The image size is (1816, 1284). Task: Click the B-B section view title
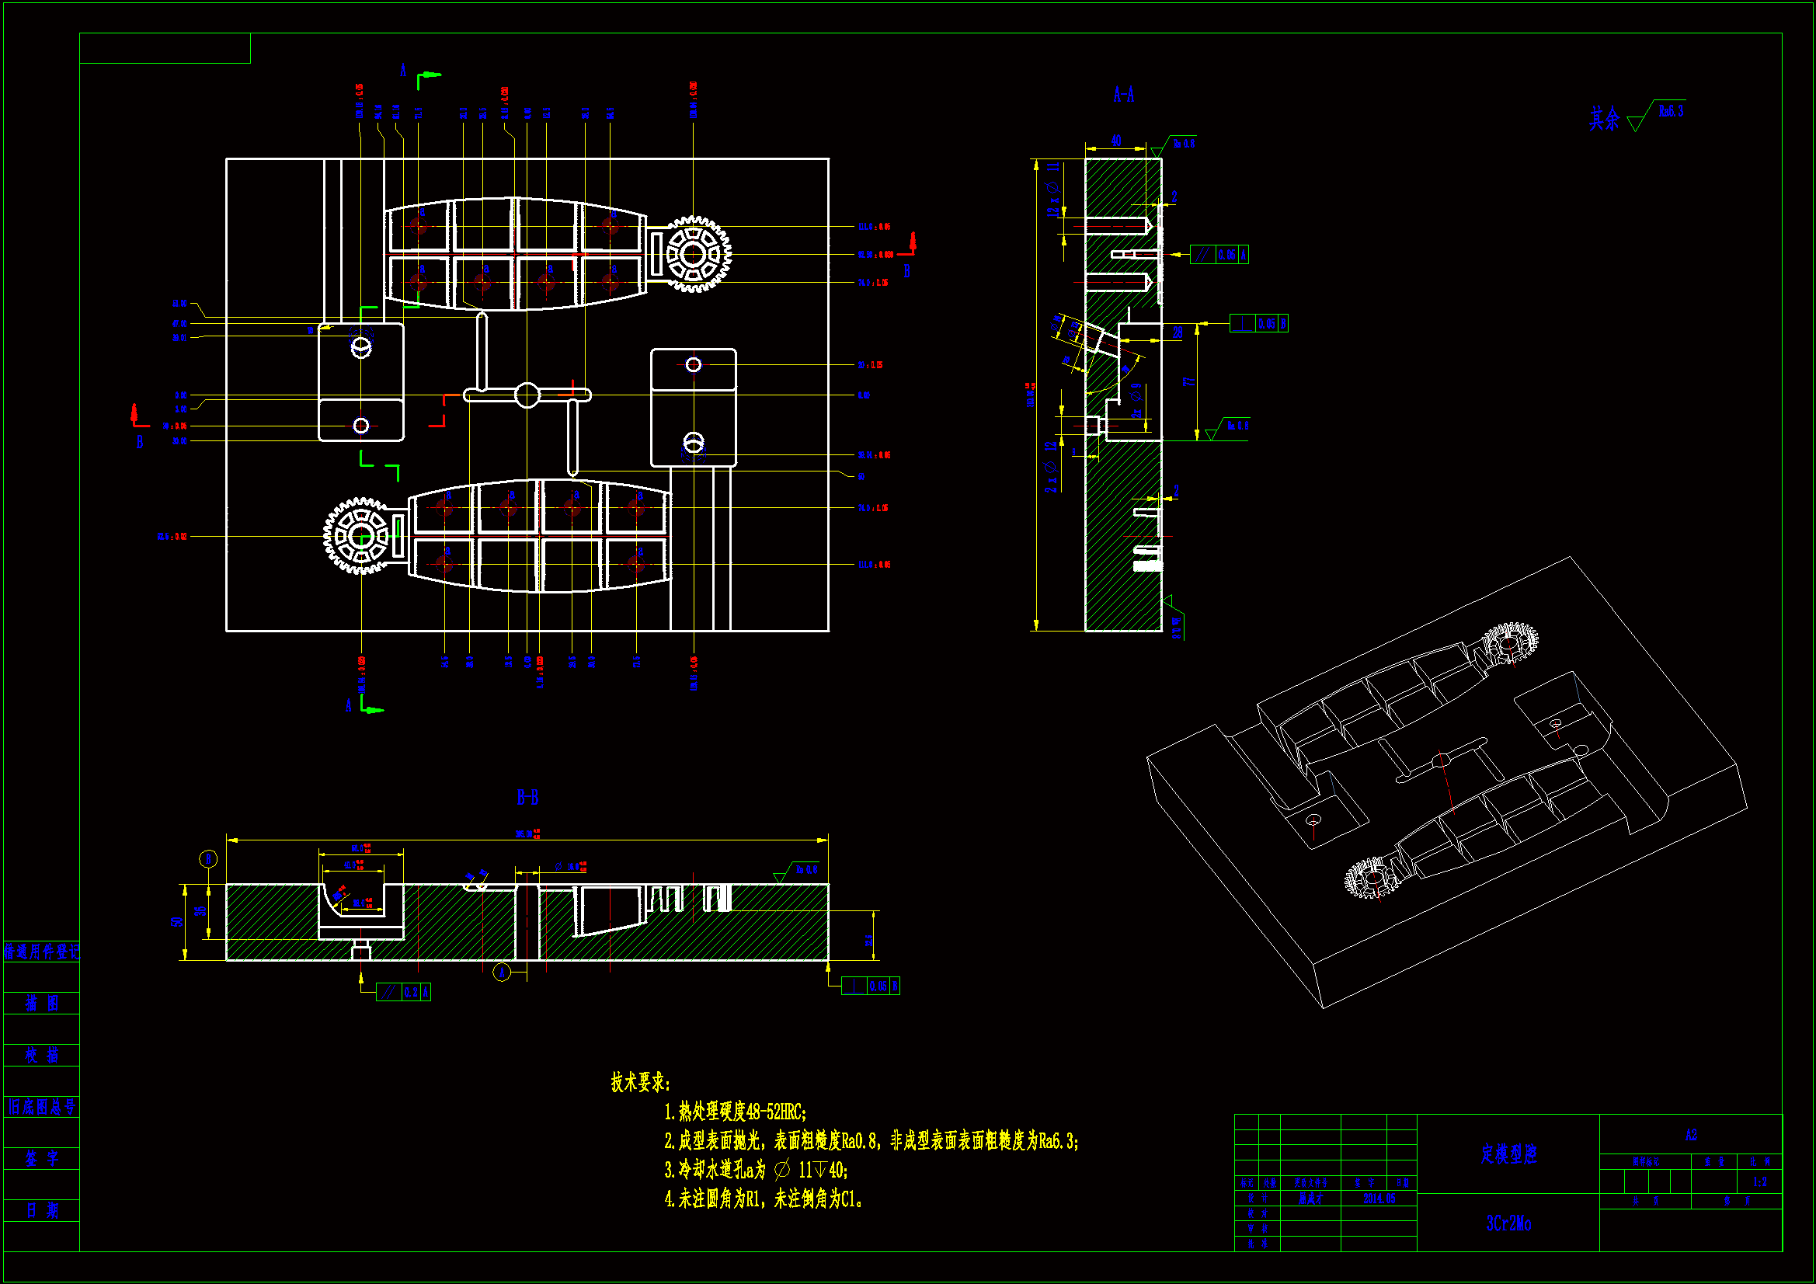point(527,798)
